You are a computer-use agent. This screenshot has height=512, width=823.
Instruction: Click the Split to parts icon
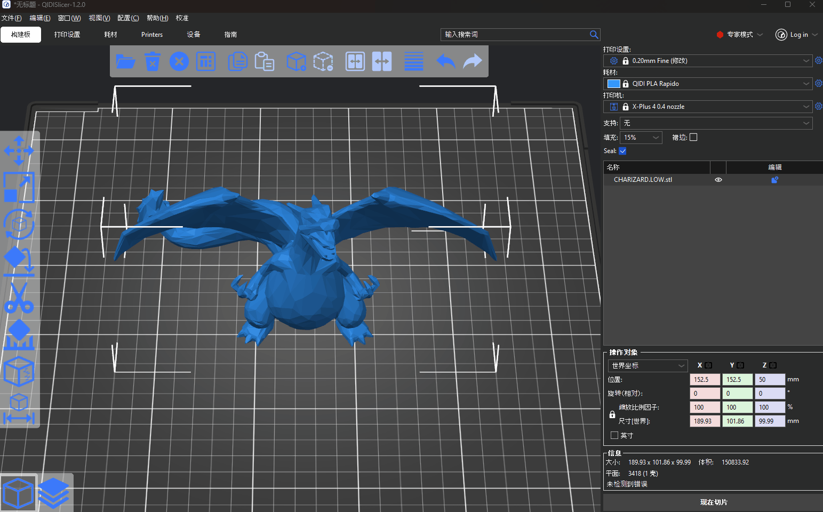(x=382, y=61)
